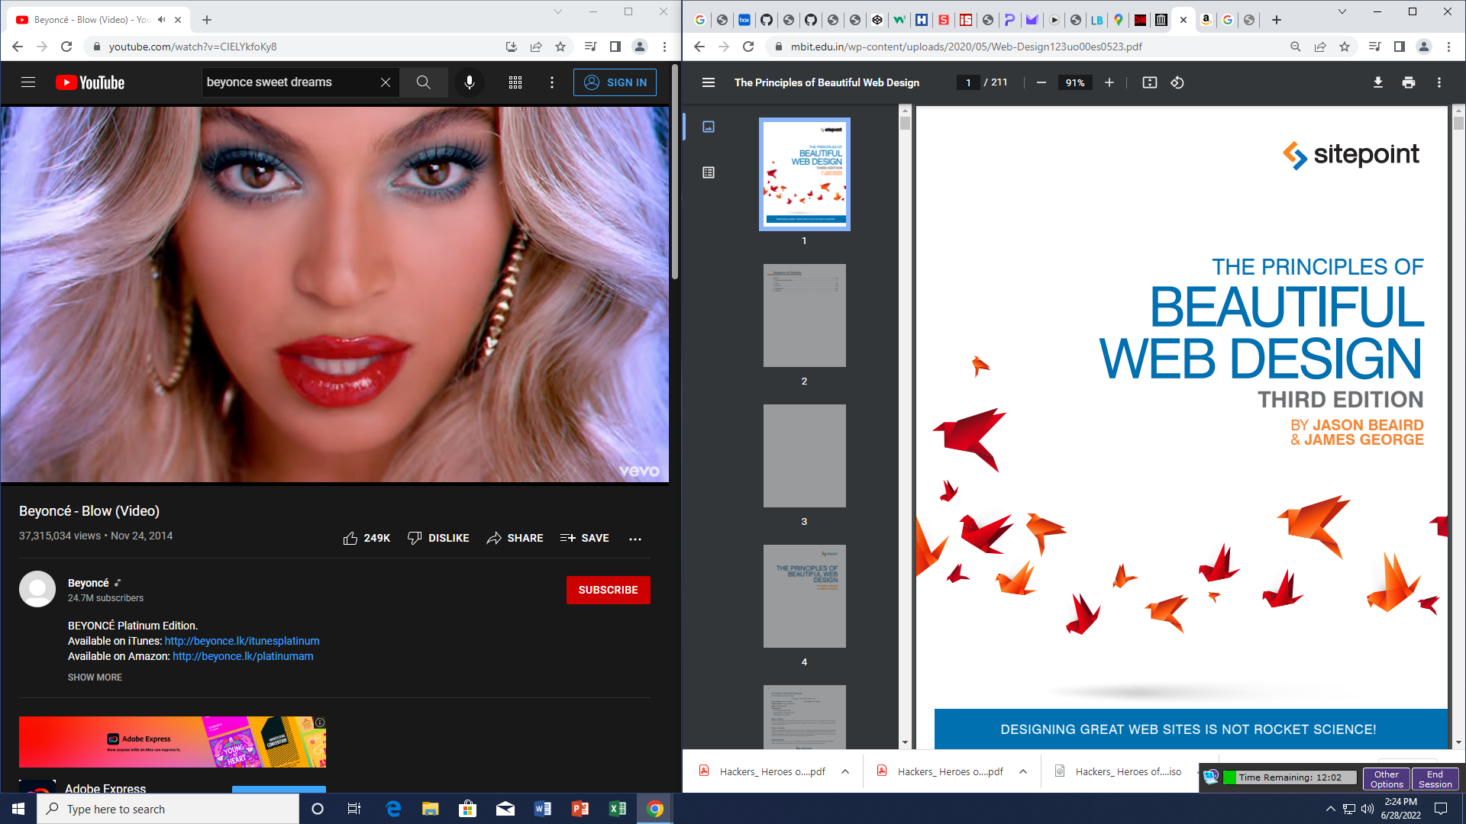The image size is (1466, 824).
Task: Download the PDF using the download icon
Action: coord(1377,82)
